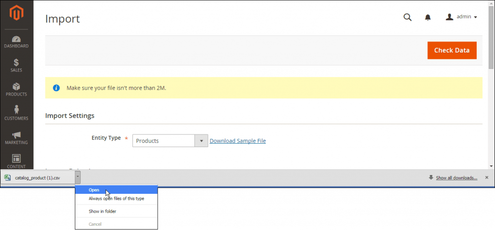The height and width of the screenshot is (230, 495).
Task: Open the Dashboard sidebar item
Action: point(16,42)
